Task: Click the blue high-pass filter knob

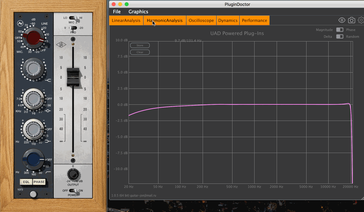Action: [33, 159]
